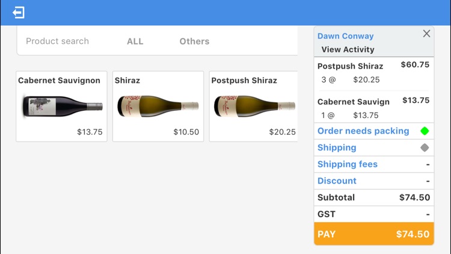Switch to the Others category tab
The width and height of the screenshot is (451, 254).
tap(194, 42)
